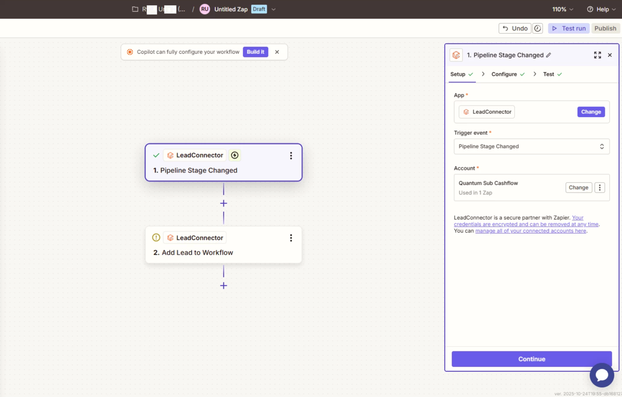Click the Copilot Build it button
Screen dimensions: 622x397
pos(255,52)
